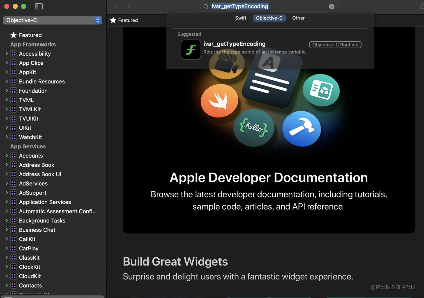The height and width of the screenshot is (298, 424).
Task: Expand the UIKit tree item
Action: pyautogui.click(x=6, y=128)
